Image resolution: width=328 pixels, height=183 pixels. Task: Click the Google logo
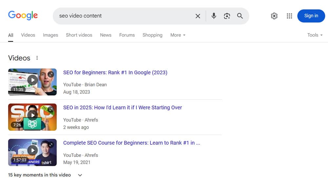click(x=23, y=15)
